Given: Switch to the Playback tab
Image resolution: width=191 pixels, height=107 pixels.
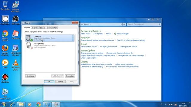Looking at the screenshot, I should click(x=27, y=28).
